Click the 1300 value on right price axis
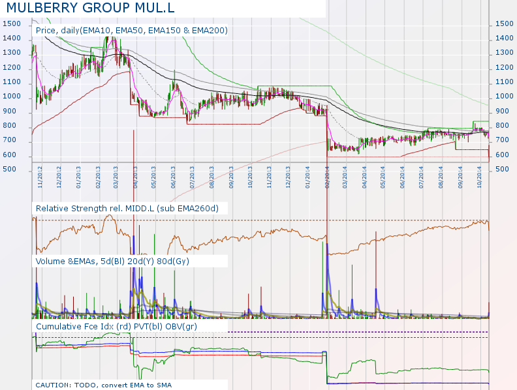This screenshot has height=390, width=517. 505,53
